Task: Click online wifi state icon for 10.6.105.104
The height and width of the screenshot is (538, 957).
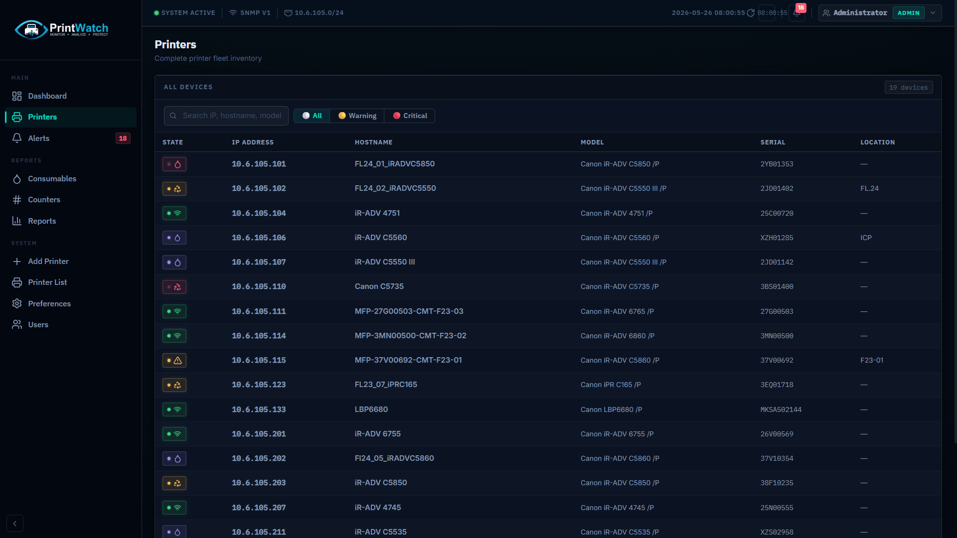Action: click(174, 213)
